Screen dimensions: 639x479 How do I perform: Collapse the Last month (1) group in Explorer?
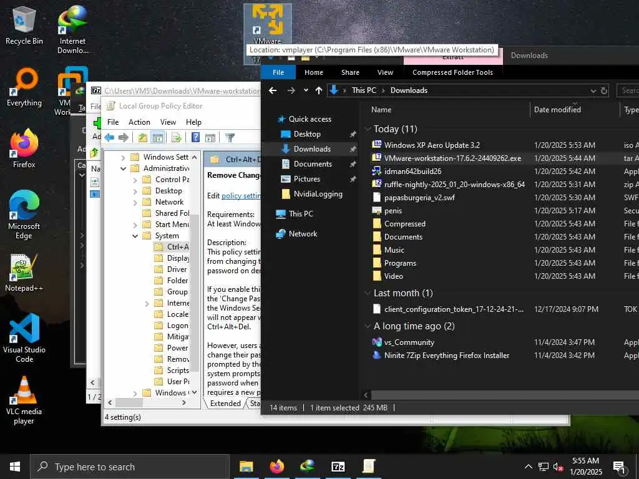click(x=368, y=293)
